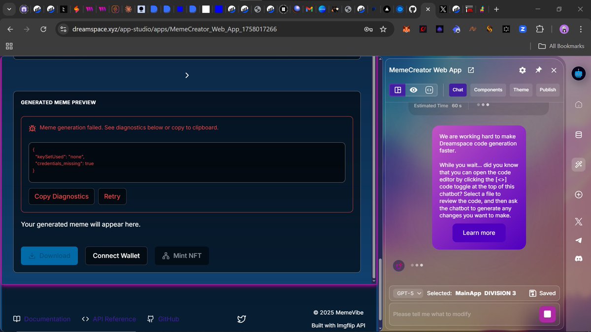Open the All Bookmarks folder
The width and height of the screenshot is (591, 332).
click(x=561, y=46)
